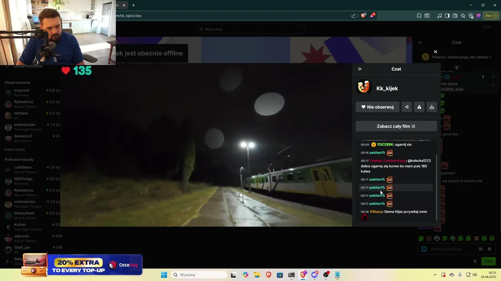Open Classybeef recommended channel

(x=31, y=215)
